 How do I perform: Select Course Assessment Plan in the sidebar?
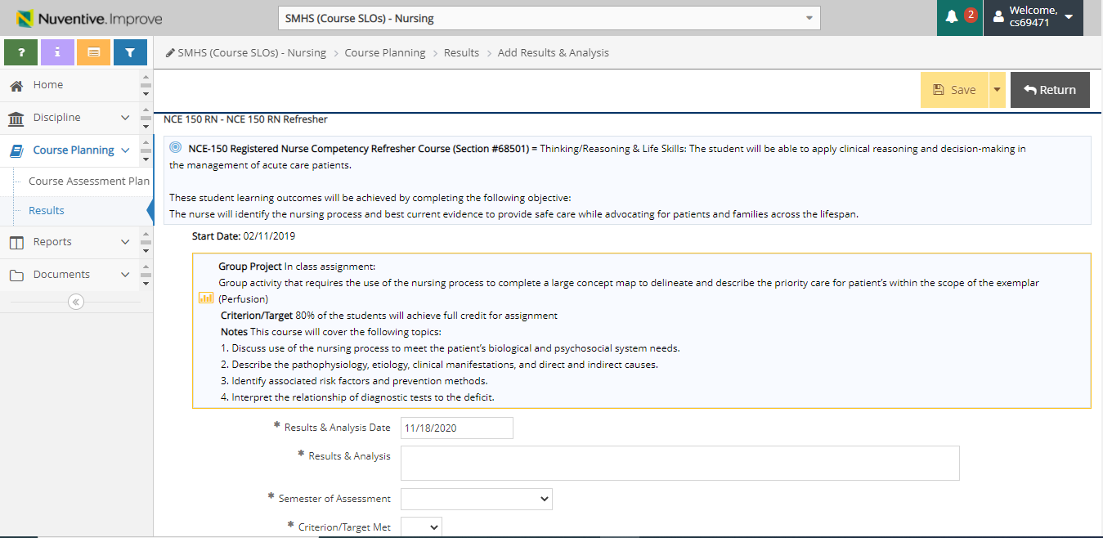[88, 182]
